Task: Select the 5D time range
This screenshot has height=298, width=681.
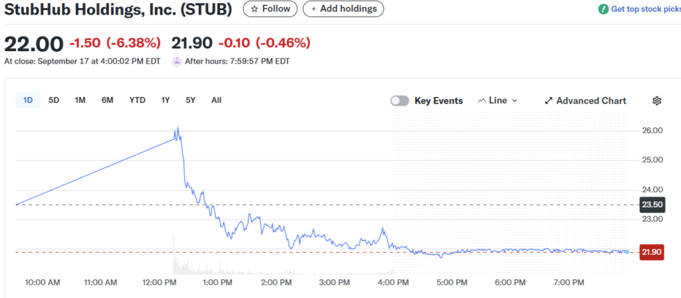Action: coord(54,100)
